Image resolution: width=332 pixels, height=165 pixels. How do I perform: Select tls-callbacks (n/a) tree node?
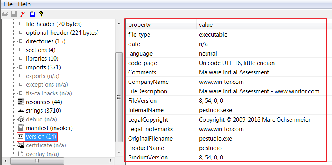click(49, 93)
